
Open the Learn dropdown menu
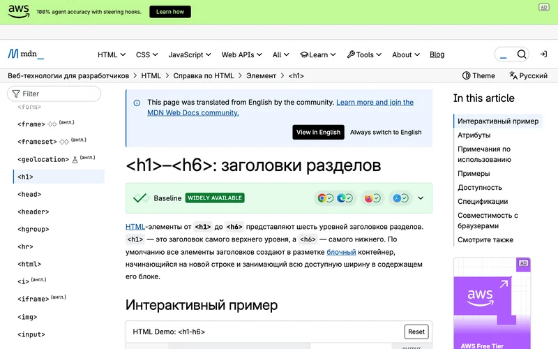(318, 54)
